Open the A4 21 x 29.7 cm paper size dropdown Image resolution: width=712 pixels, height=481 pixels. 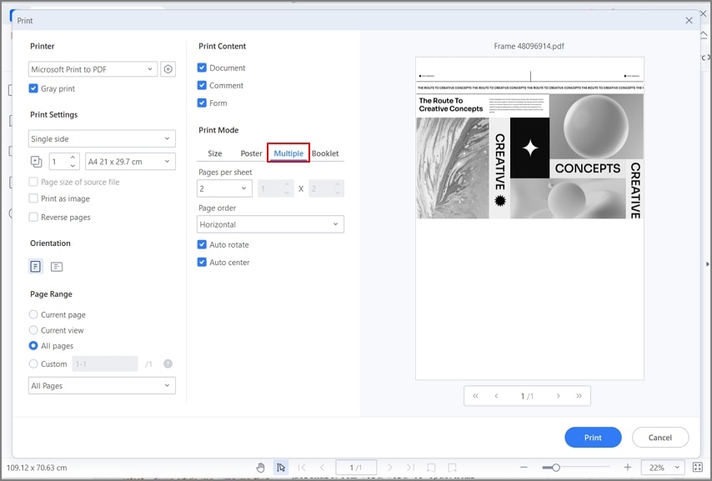pyautogui.click(x=130, y=161)
